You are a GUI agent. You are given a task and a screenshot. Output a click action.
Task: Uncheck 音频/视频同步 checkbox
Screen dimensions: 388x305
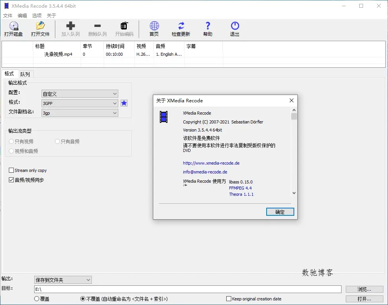coord(11,180)
